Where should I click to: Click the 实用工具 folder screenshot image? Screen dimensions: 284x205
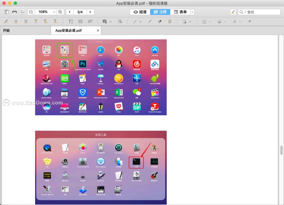coord(101,168)
